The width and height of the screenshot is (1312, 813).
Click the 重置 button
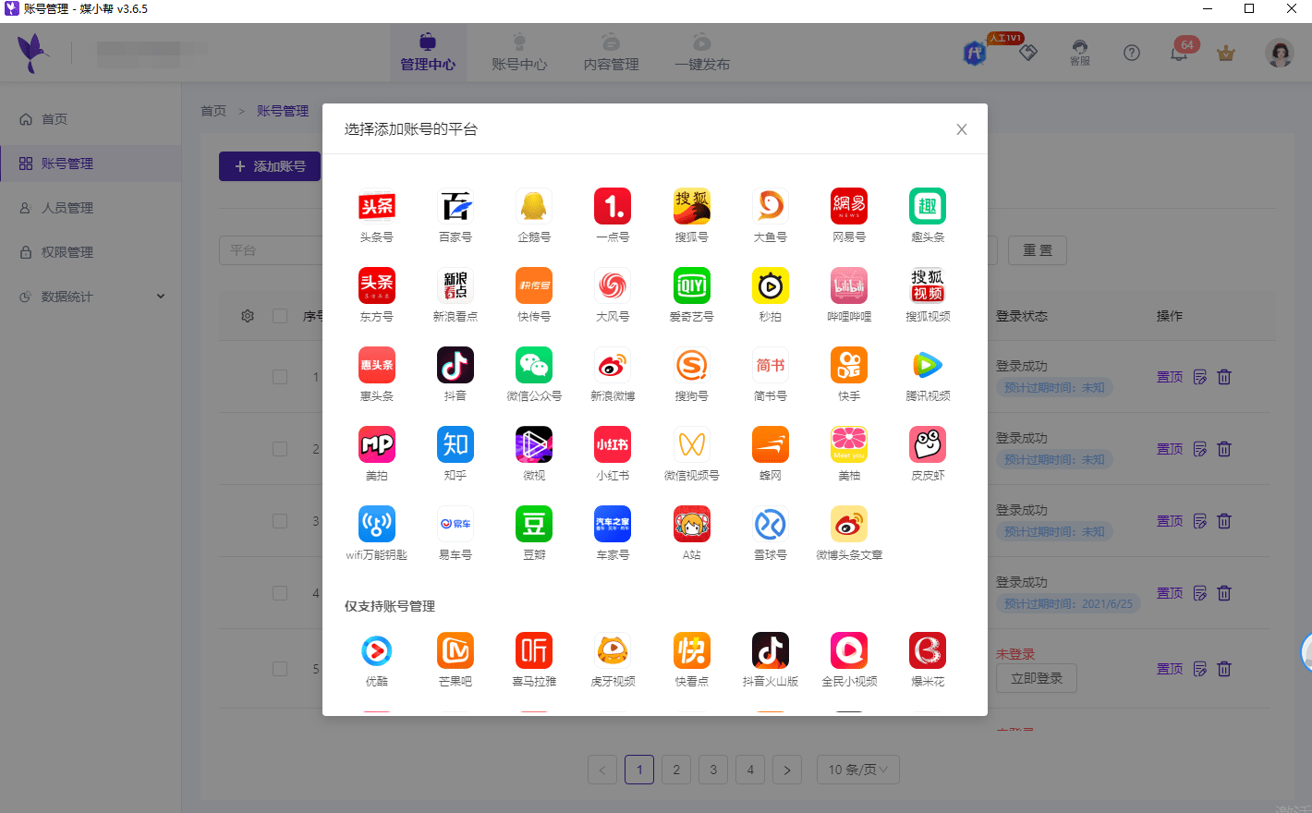[x=1038, y=250]
